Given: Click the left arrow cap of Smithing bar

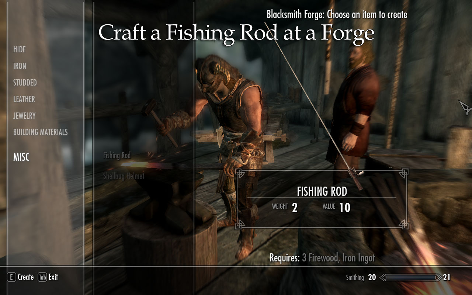Looking at the screenshot, I should coord(383,277).
